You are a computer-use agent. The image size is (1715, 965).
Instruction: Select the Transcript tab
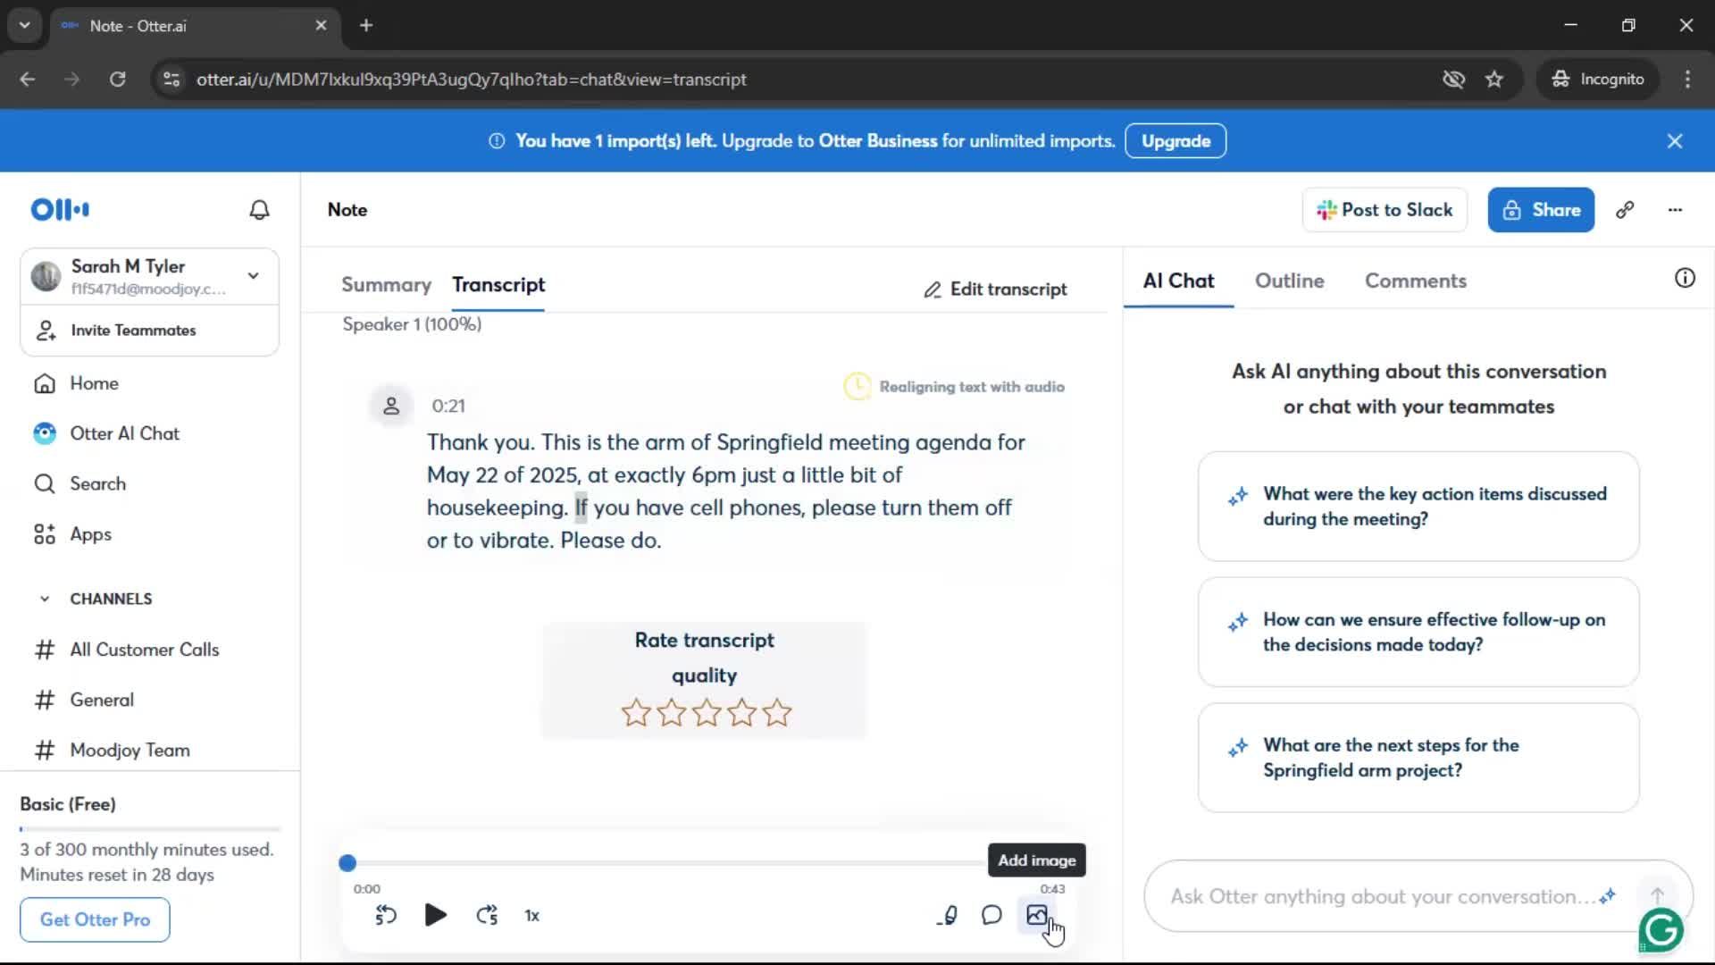498,285
